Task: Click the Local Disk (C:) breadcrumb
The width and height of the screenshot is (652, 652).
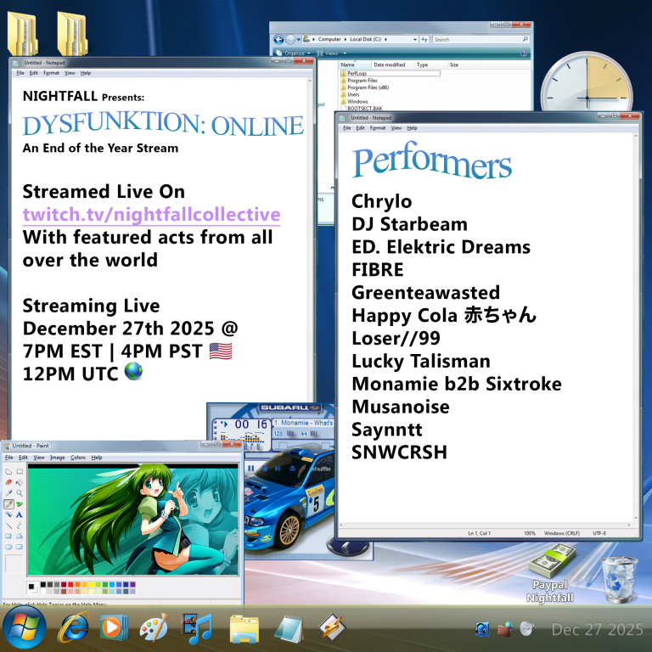Action: [x=365, y=40]
